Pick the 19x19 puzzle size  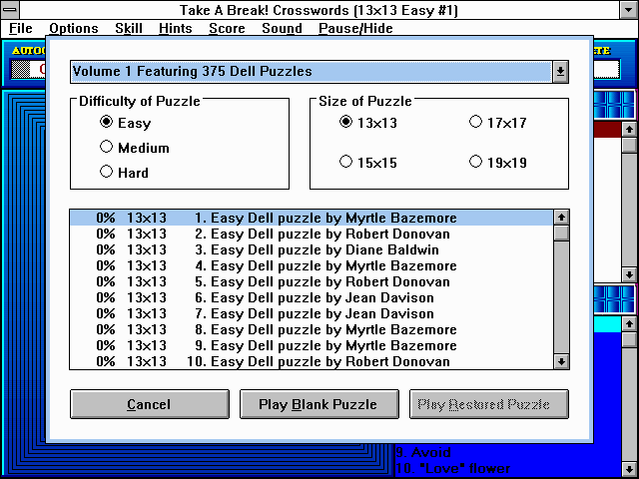coord(476,161)
